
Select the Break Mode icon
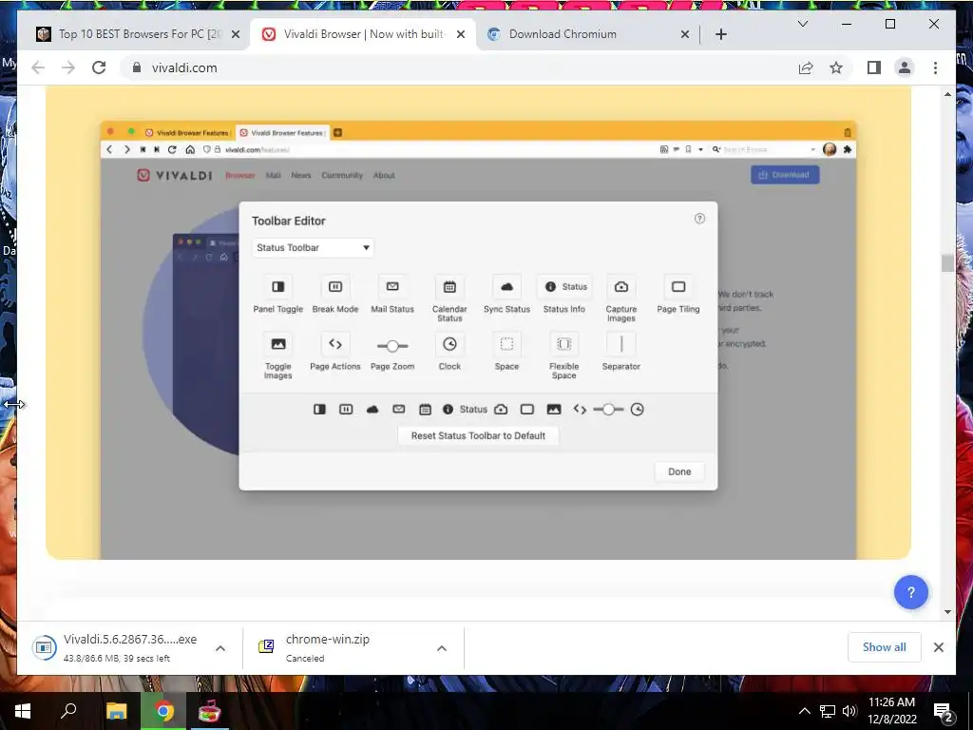(x=335, y=287)
